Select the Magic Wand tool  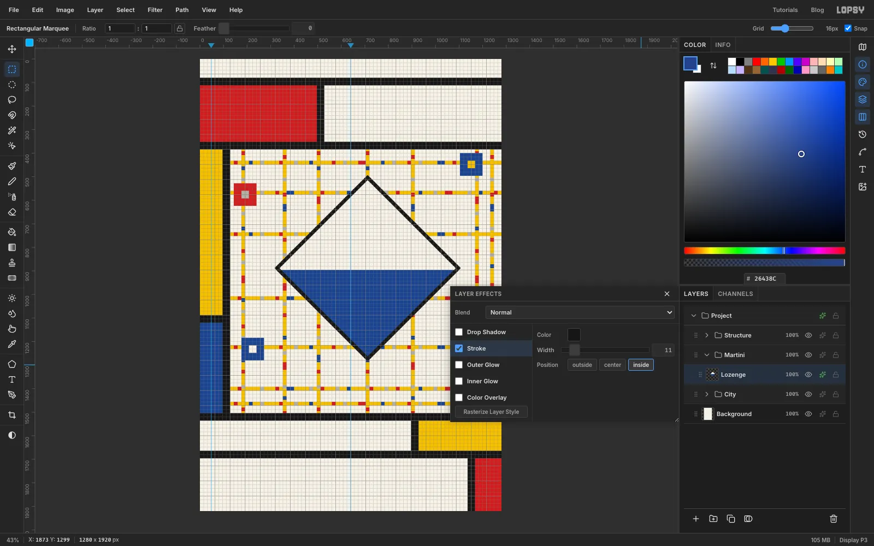tap(12, 130)
